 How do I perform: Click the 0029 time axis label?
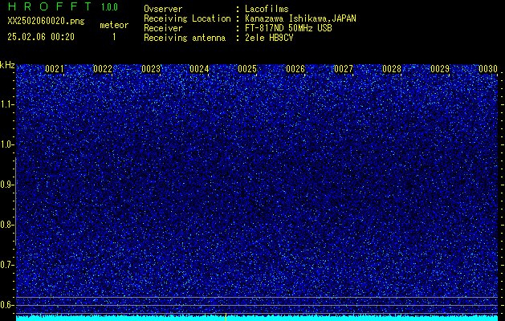click(440, 69)
